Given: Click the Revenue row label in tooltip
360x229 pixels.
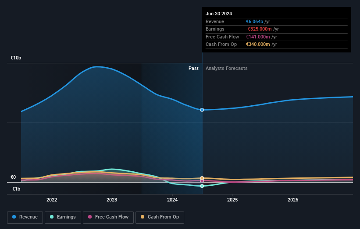Looking at the screenshot, I should coord(215,21).
